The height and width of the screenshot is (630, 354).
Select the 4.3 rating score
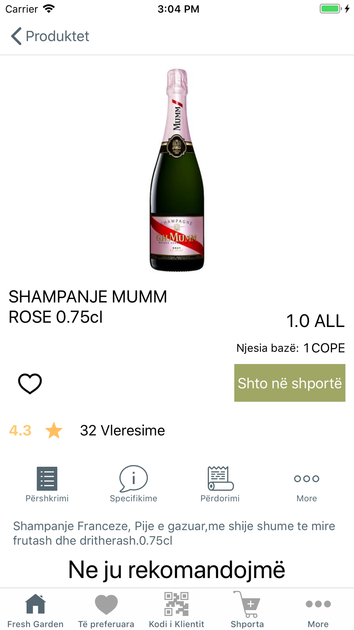(20, 431)
